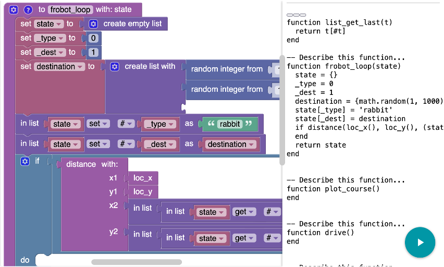The height and width of the screenshot is (267, 444).
Task: Click the number 1 value field
Action: [93, 52]
